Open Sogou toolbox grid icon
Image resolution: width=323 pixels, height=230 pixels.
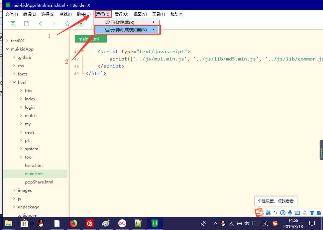319,213
